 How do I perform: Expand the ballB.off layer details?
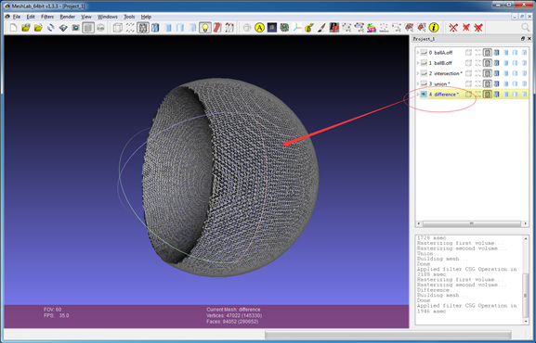tap(418, 63)
